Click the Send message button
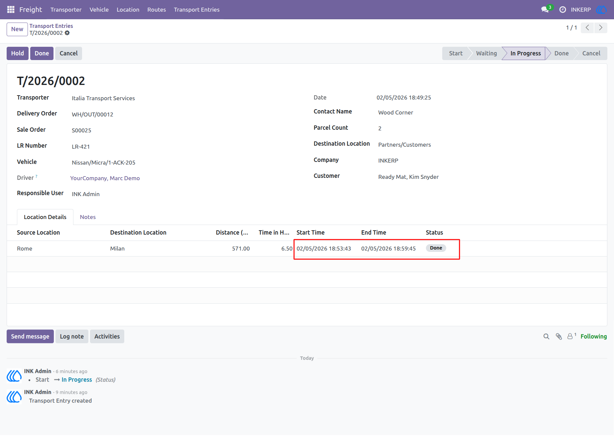The width and height of the screenshot is (614, 436). [x=30, y=336]
